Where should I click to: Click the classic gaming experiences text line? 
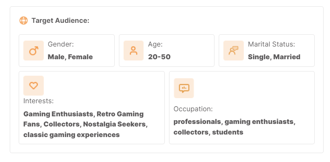click(71, 135)
